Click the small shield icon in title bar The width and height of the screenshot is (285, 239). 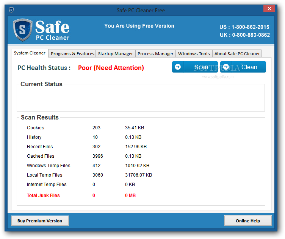tap(11, 10)
